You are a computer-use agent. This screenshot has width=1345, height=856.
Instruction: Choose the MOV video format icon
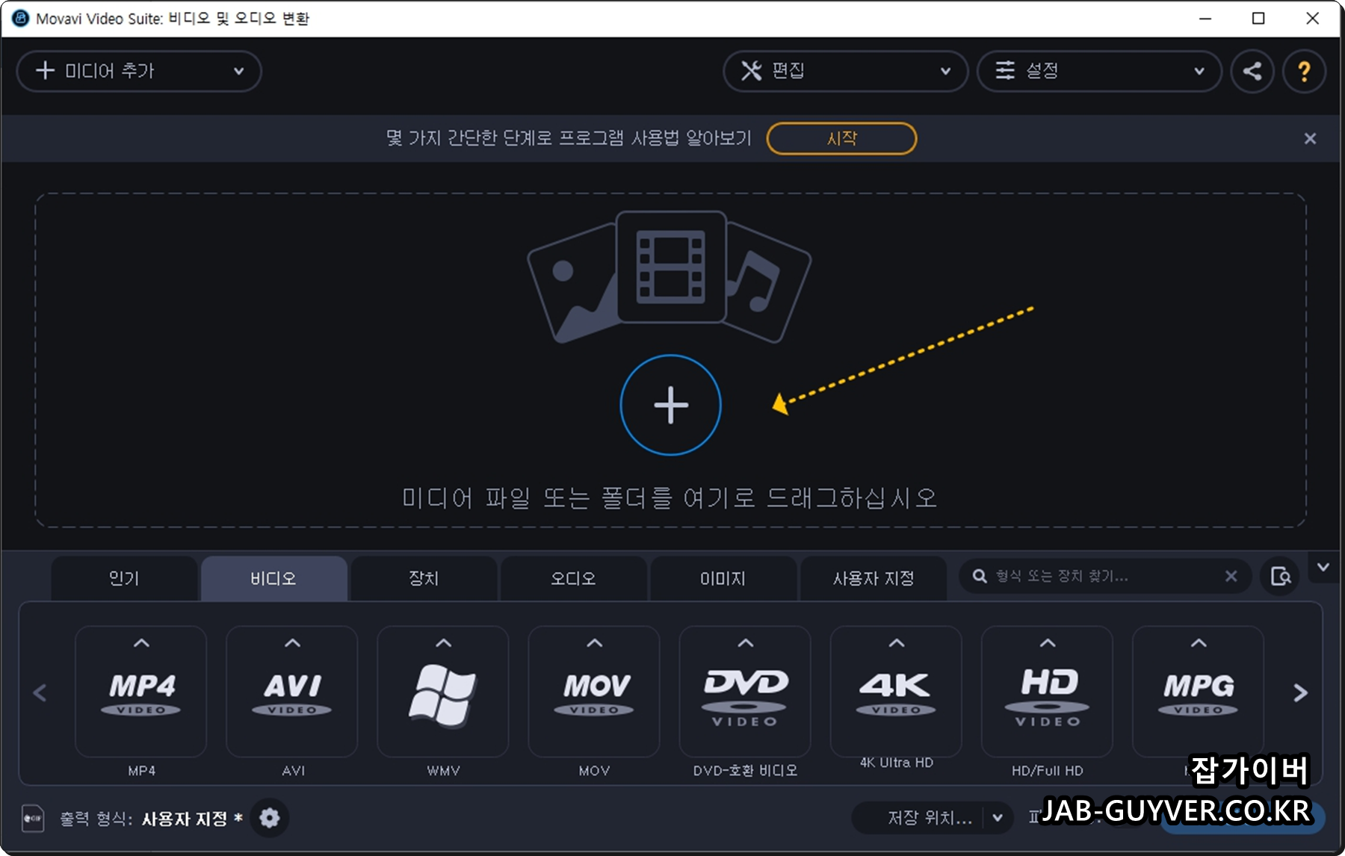[x=594, y=692]
